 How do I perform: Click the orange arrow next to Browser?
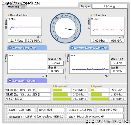coord(22,117)
